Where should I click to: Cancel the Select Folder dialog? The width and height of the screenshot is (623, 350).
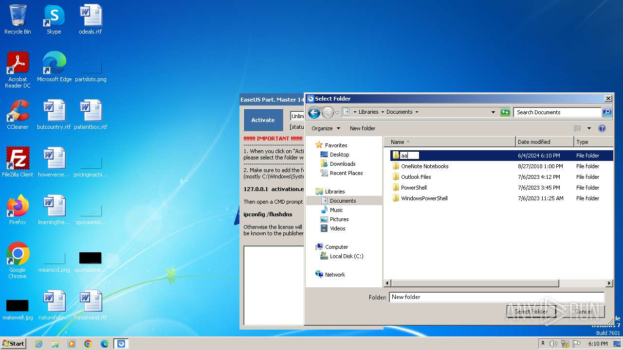(x=583, y=312)
